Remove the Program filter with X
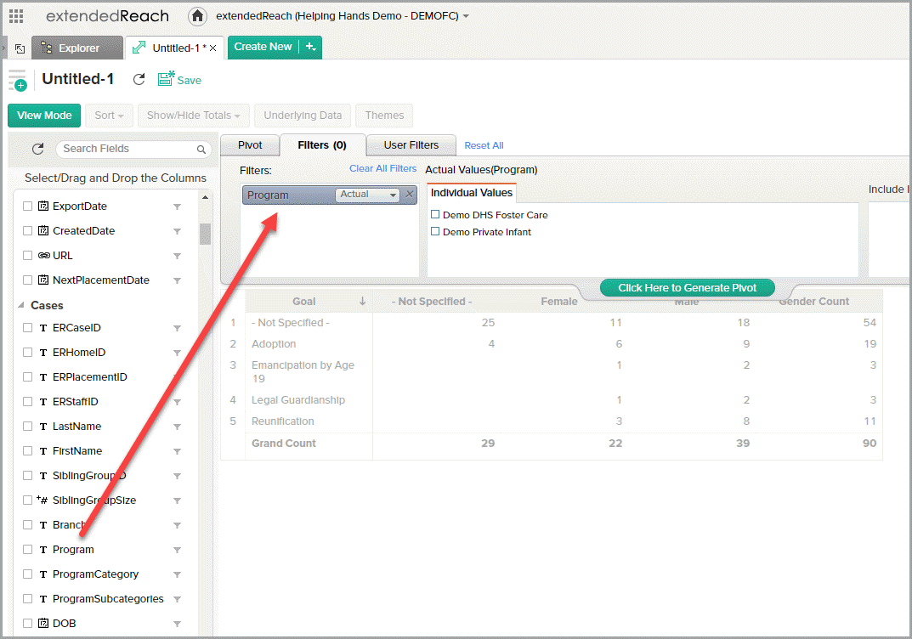 [410, 195]
